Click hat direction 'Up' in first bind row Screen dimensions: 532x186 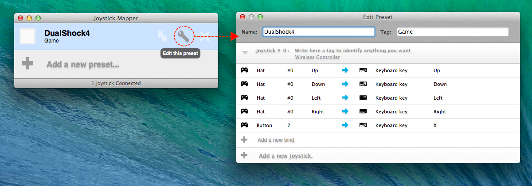pyautogui.click(x=315, y=70)
